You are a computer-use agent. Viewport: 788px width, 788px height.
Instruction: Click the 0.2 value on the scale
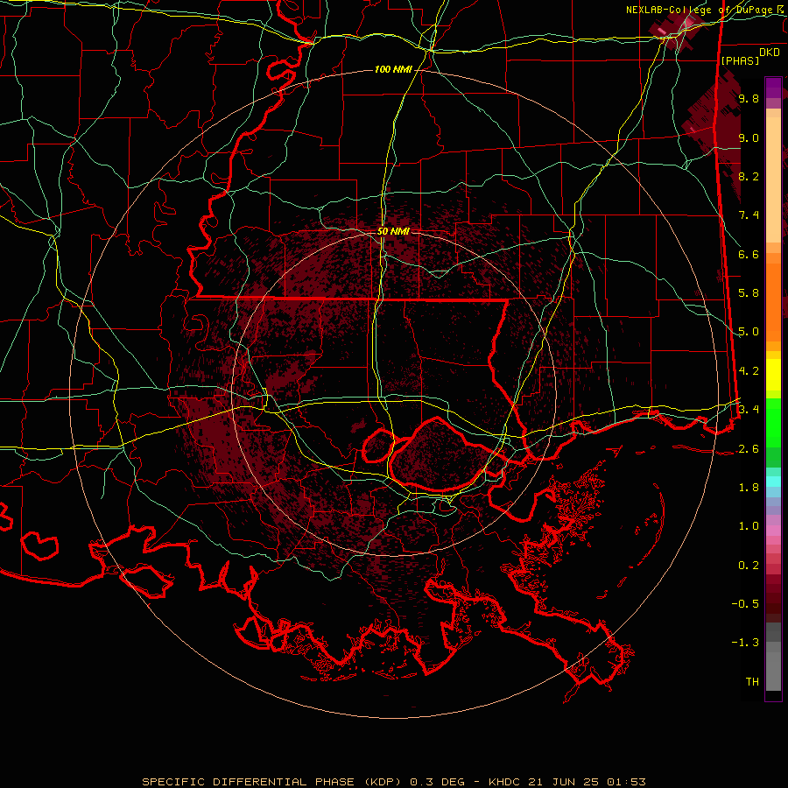pyautogui.click(x=749, y=566)
